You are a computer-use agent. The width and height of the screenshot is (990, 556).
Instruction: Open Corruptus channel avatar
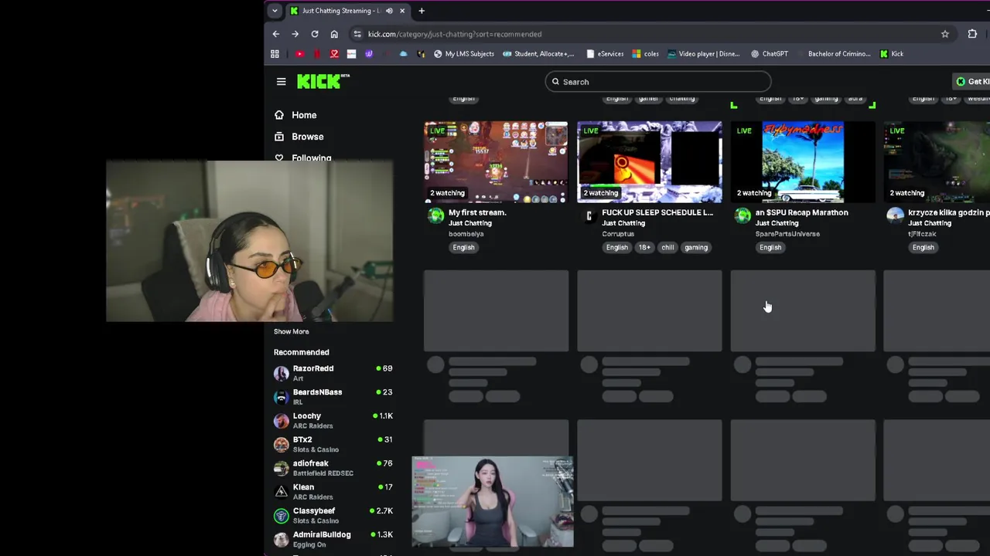589,215
